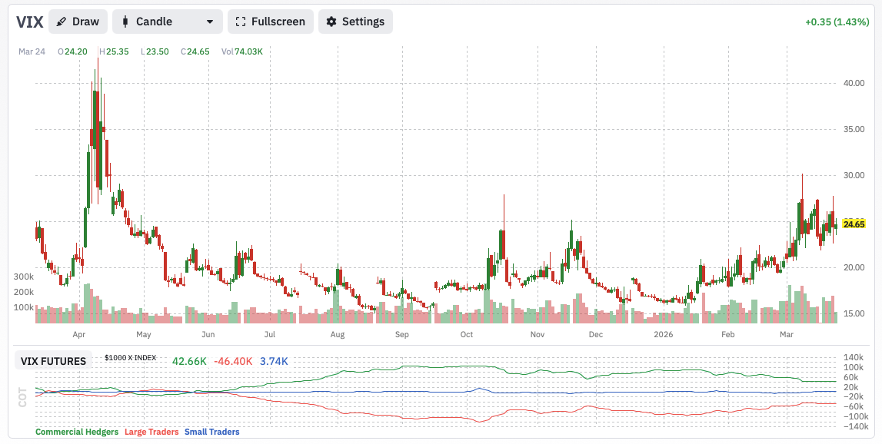Screen dimensions: 882x444
Task: Click the 30.00 price axis label
Action: click(x=854, y=175)
